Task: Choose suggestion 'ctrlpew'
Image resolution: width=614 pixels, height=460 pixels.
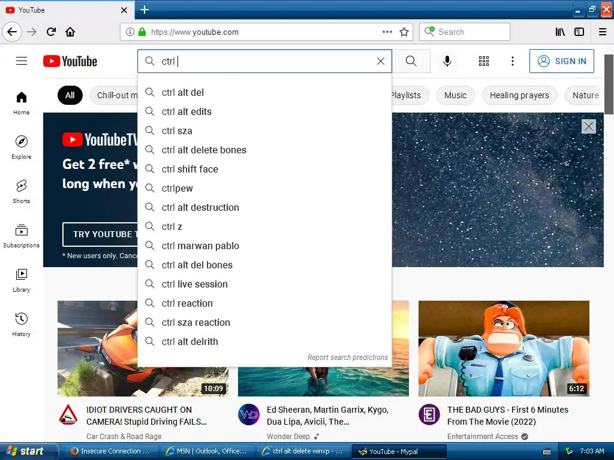Action: point(264,188)
